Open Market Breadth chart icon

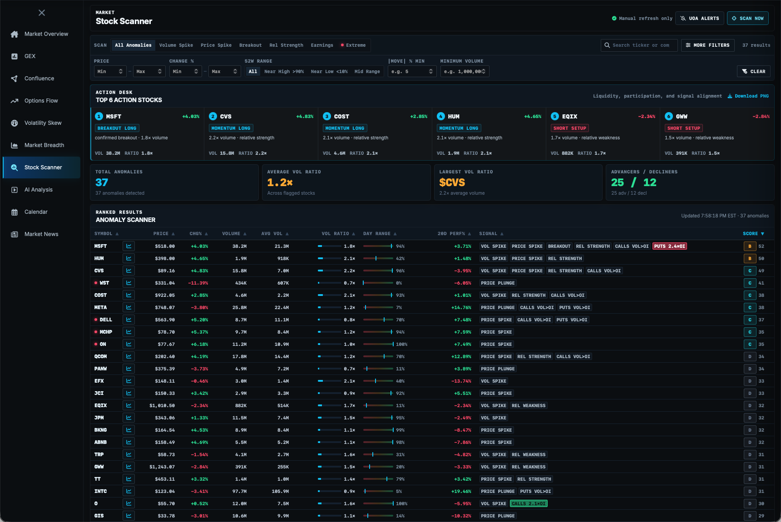click(15, 145)
